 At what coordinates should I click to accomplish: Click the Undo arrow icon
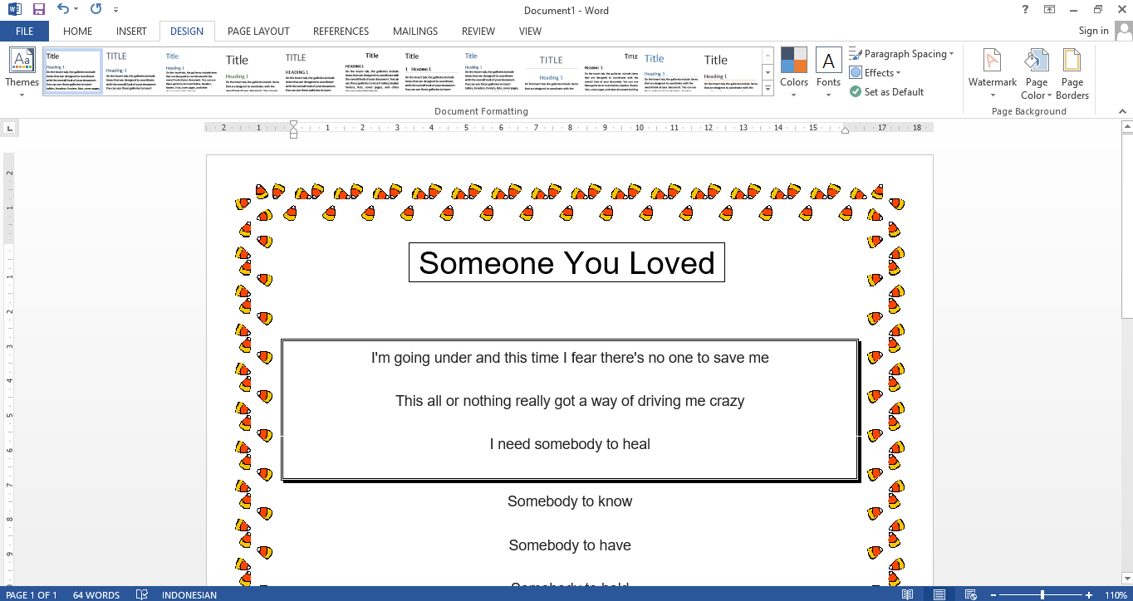tap(63, 10)
